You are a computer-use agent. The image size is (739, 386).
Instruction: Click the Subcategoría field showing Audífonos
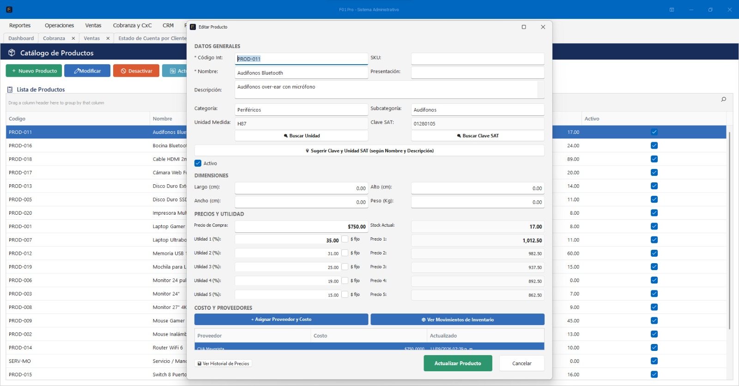[478, 109]
